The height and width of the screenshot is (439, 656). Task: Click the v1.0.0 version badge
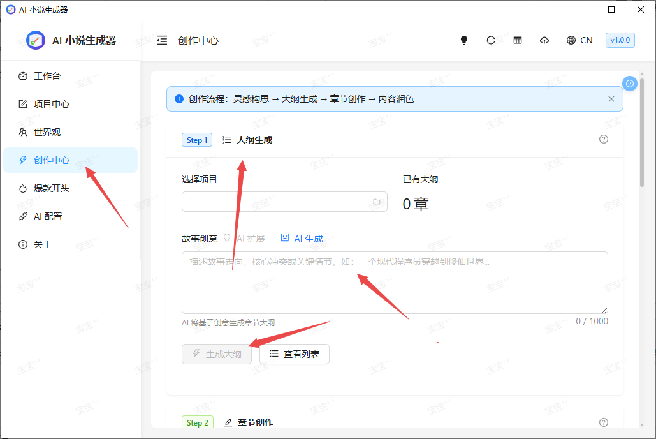[x=620, y=40]
